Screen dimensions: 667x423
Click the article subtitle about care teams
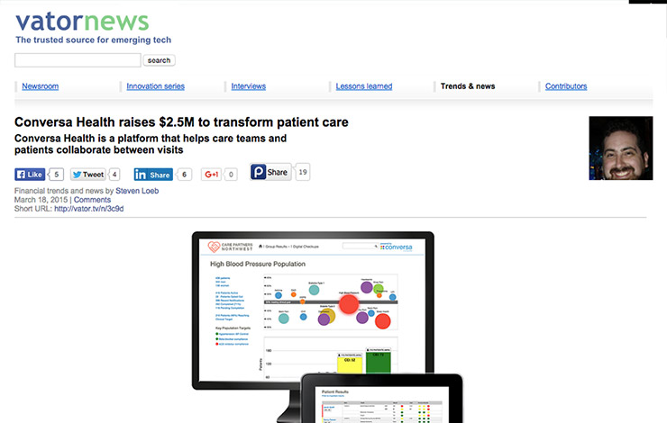tap(151, 144)
